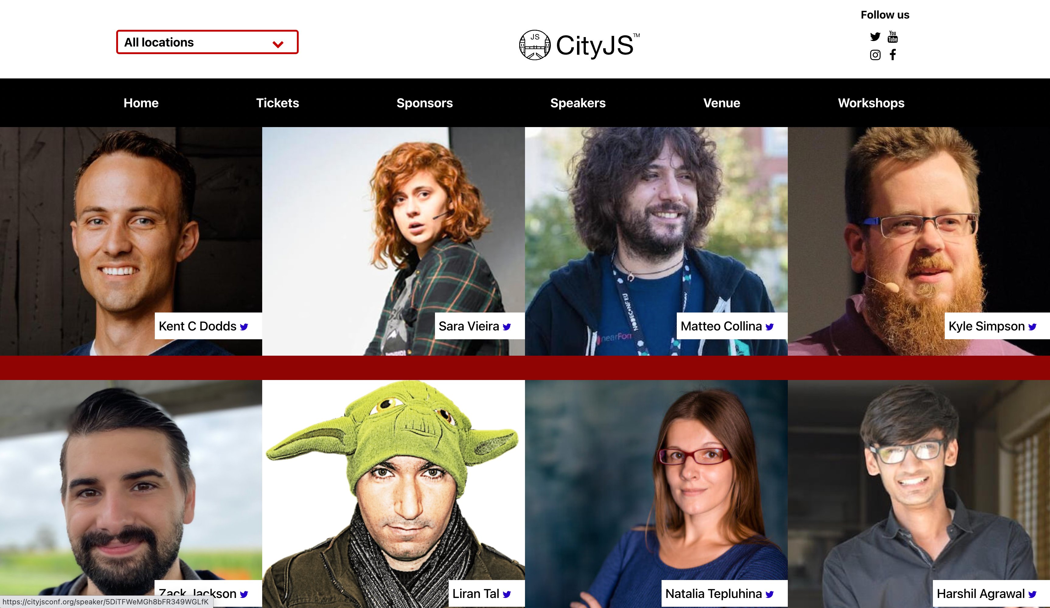Navigate to the Venue page
Screen dimensions: 1050x608
pos(722,103)
